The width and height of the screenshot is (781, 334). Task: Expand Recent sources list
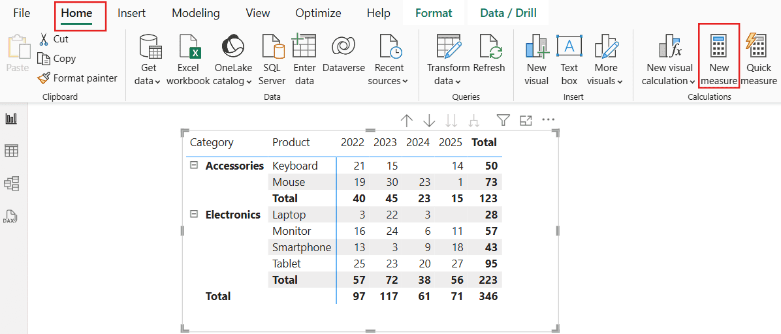(388, 60)
